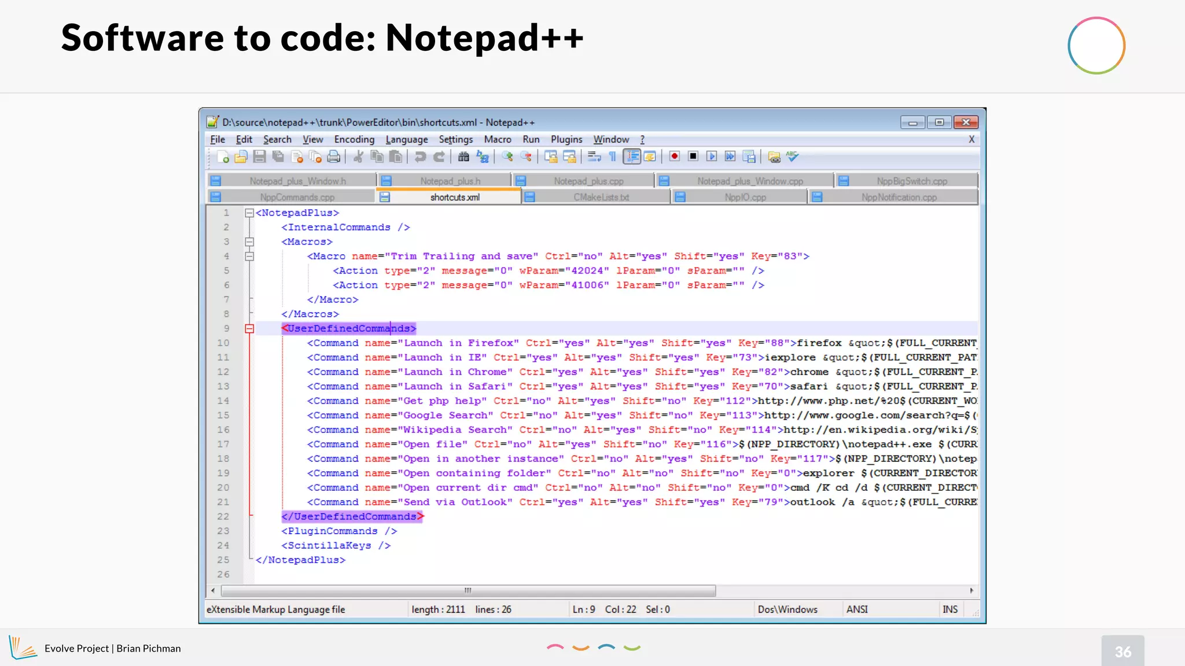
Task: Click the X close-document button in menu bar
Action: [971, 139]
